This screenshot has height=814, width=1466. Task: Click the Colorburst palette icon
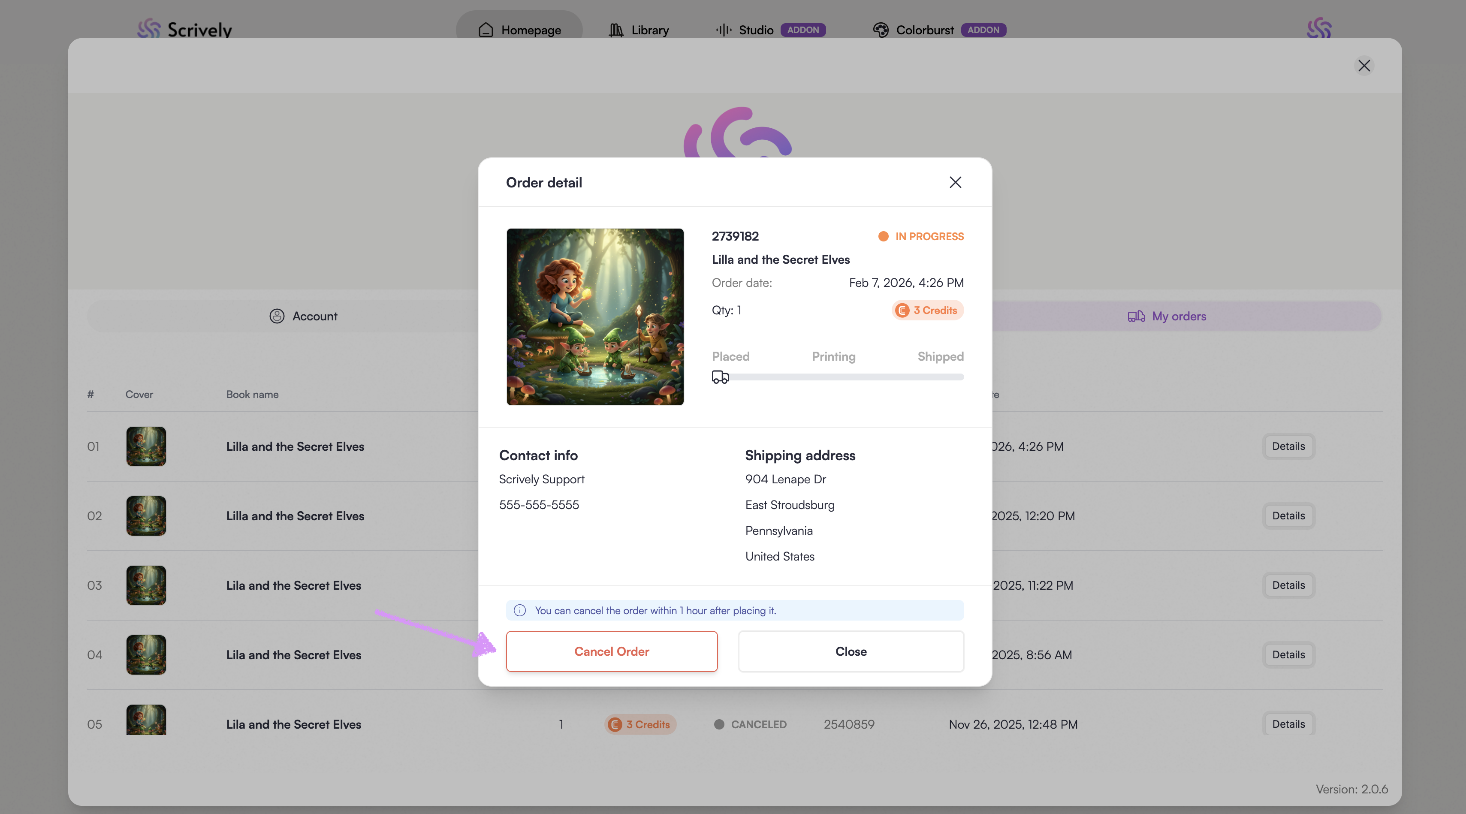pos(881,30)
